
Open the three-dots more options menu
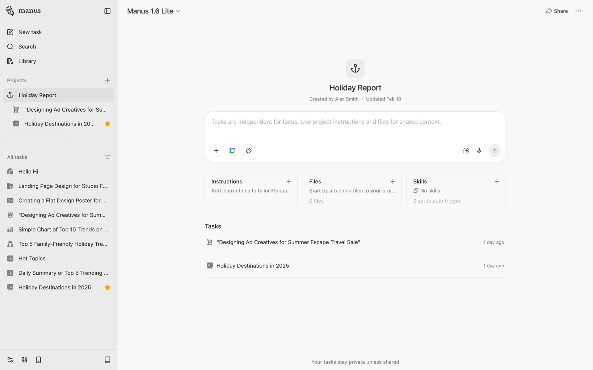coord(578,11)
